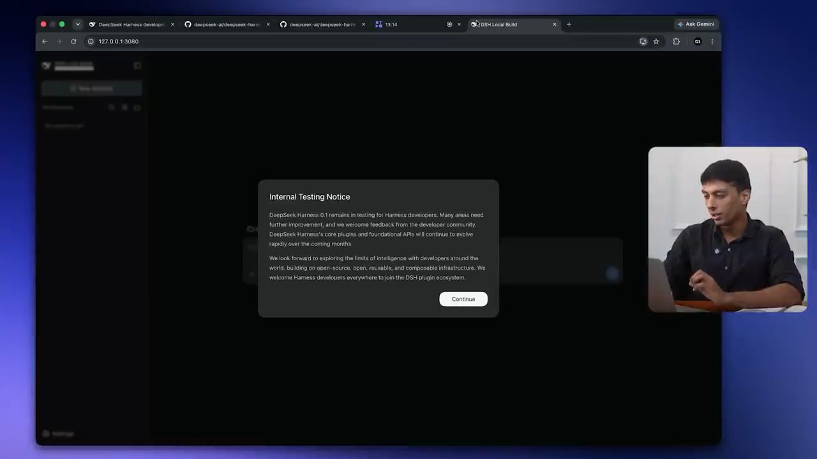The width and height of the screenshot is (817, 459).
Task: View site information for 127.0.0.1
Action: (x=91, y=41)
